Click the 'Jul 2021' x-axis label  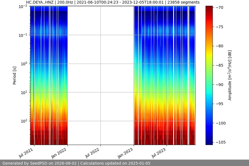coord(26,153)
